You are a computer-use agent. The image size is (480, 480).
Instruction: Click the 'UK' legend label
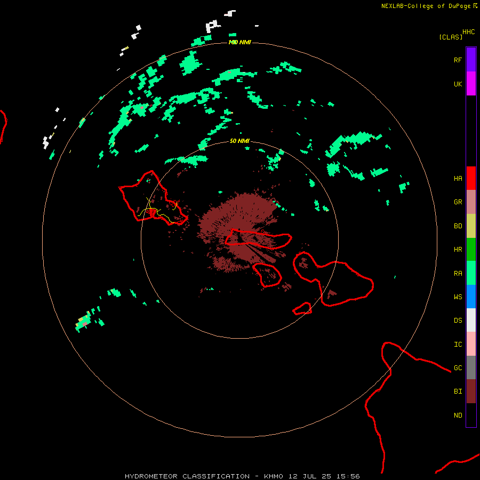(458, 84)
